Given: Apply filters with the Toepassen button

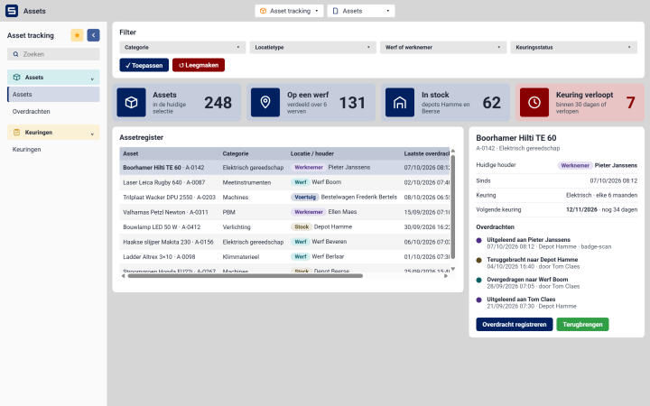Looking at the screenshot, I should pos(144,65).
